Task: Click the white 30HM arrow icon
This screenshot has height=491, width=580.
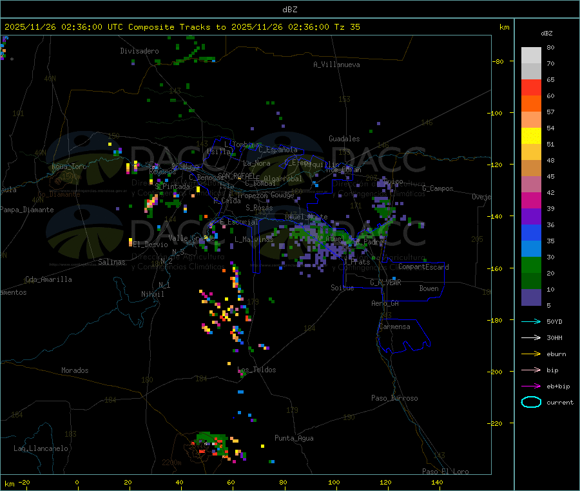Action: click(530, 337)
